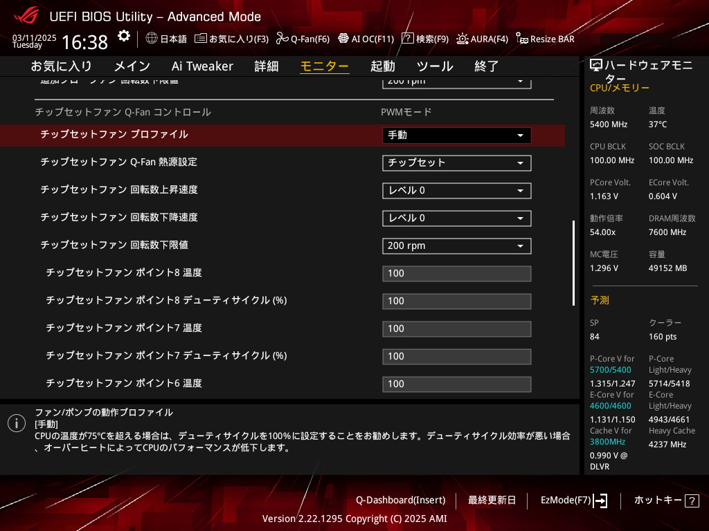Click the 03/11/2025 Tuesday date
This screenshot has height=531, width=709.
(34, 41)
